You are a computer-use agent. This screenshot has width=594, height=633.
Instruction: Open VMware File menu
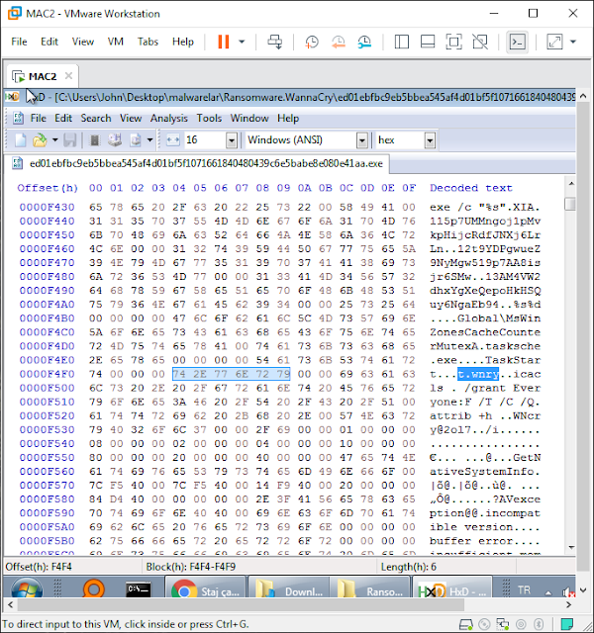click(19, 42)
